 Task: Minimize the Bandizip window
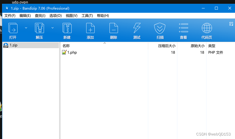(203, 8)
